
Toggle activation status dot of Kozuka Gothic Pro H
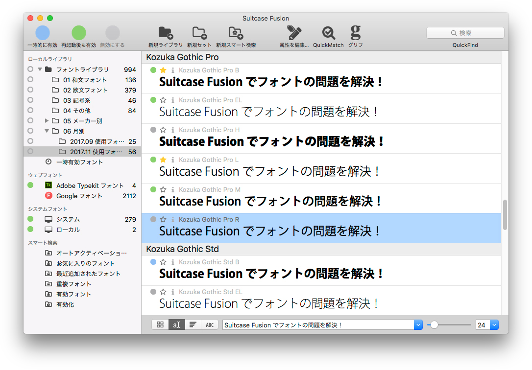153,129
